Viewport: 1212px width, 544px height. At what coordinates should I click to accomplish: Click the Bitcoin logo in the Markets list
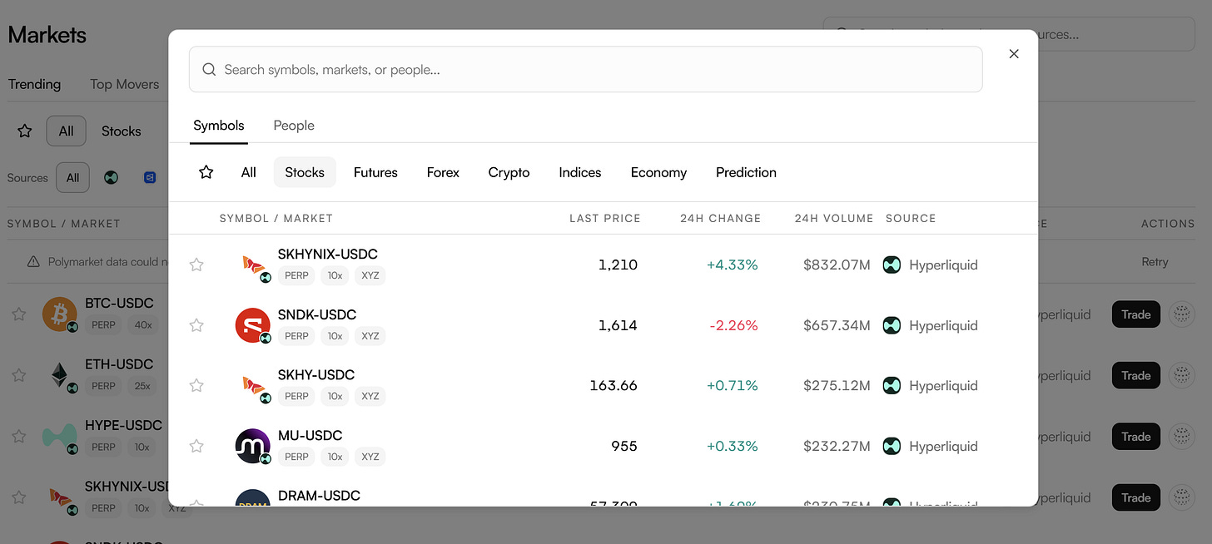click(x=59, y=314)
